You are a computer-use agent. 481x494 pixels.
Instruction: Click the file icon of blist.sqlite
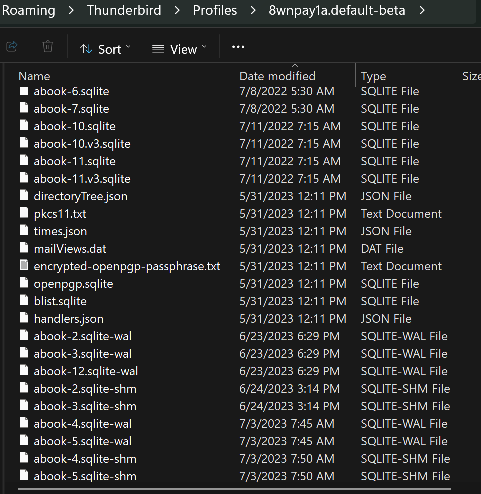24,300
